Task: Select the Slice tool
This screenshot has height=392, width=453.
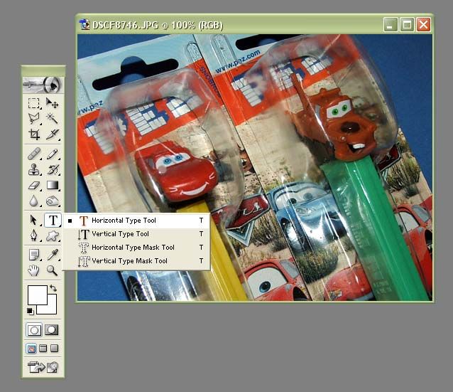Action: point(52,134)
